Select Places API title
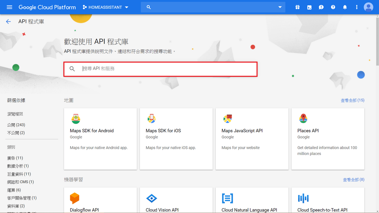379x213 pixels. [308, 131]
